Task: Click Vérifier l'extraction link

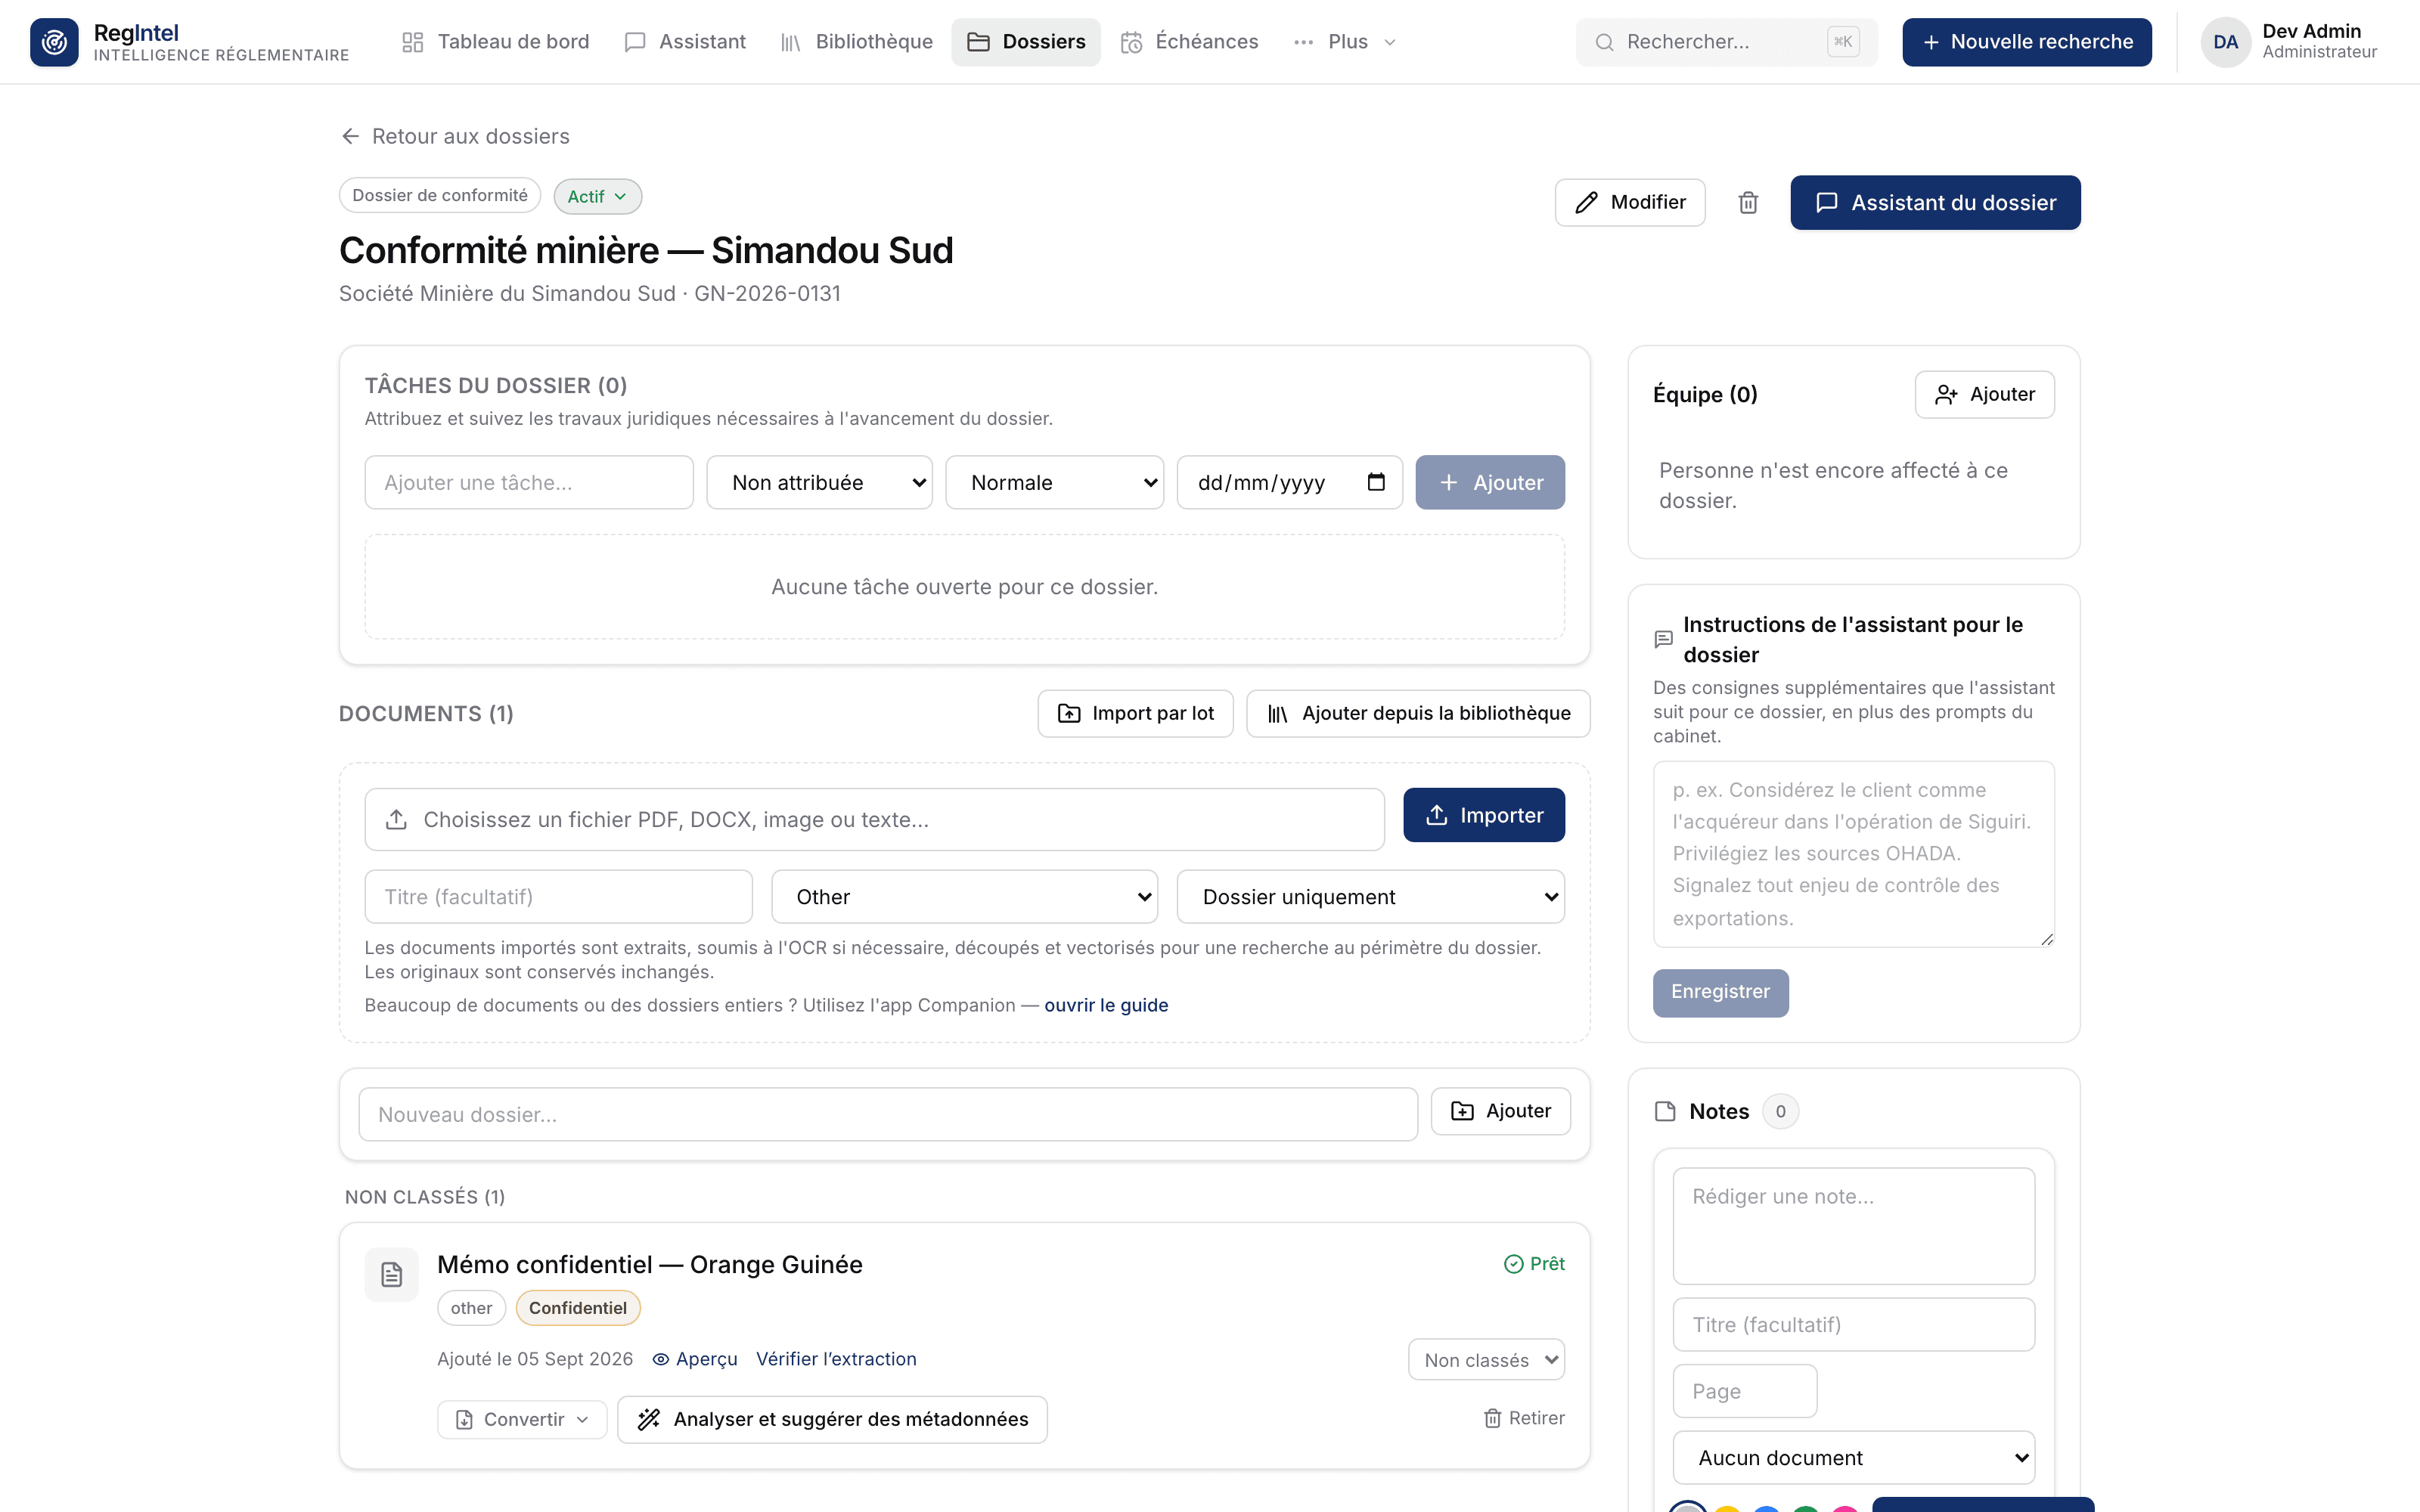Action: (x=836, y=1359)
